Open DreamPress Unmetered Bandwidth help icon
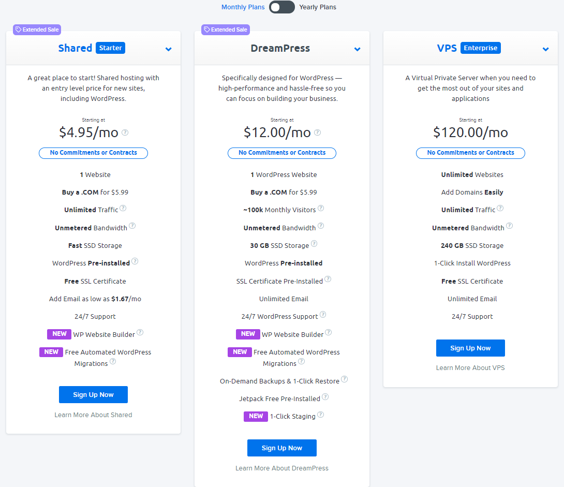Image resolution: width=564 pixels, height=487 pixels. 321,226
